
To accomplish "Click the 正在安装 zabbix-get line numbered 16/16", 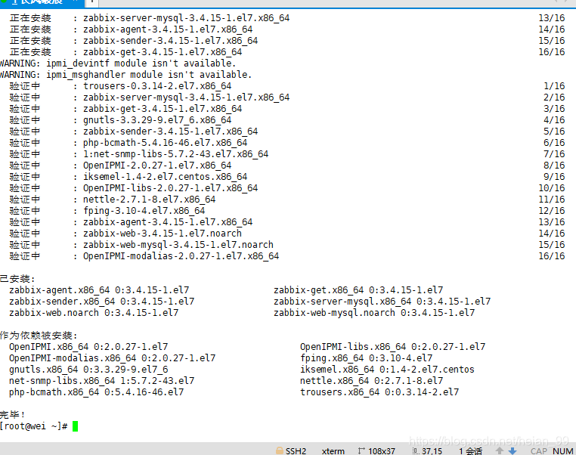I will (x=287, y=52).
